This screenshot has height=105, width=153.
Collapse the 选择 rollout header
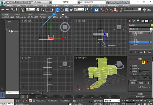tap(140, 59)
